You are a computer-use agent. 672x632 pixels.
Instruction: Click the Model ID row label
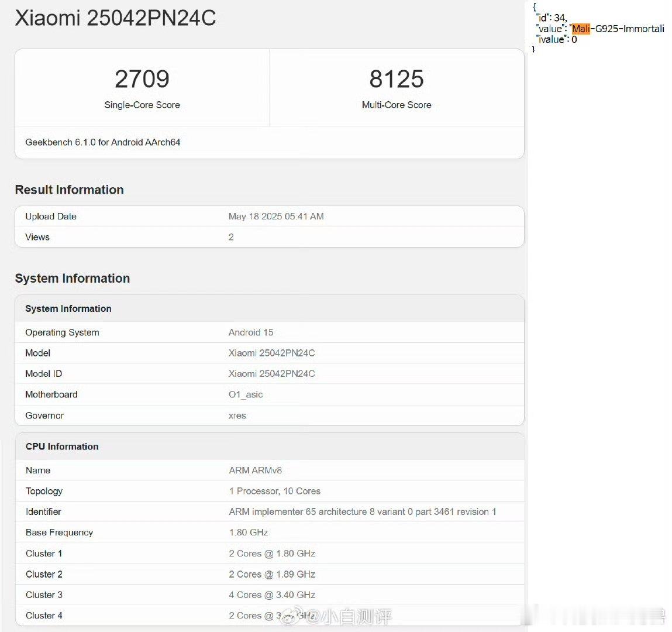tap(44, 374)
